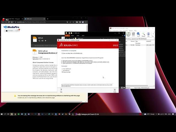Open a new Chrome tab with plus button
The width and height of the screenshot is (176, 132).
pos(48,19)
